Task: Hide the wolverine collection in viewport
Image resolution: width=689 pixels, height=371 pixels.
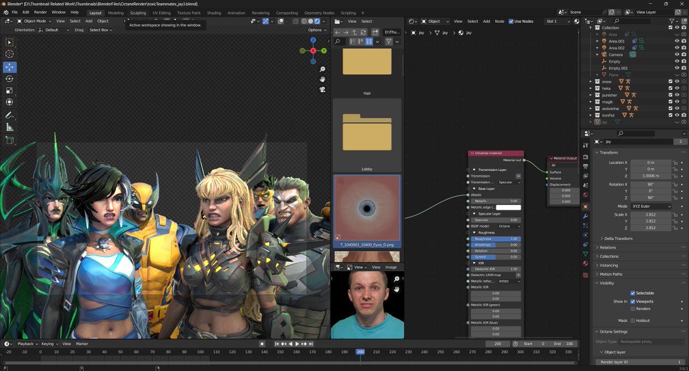Action: (677, 108)
